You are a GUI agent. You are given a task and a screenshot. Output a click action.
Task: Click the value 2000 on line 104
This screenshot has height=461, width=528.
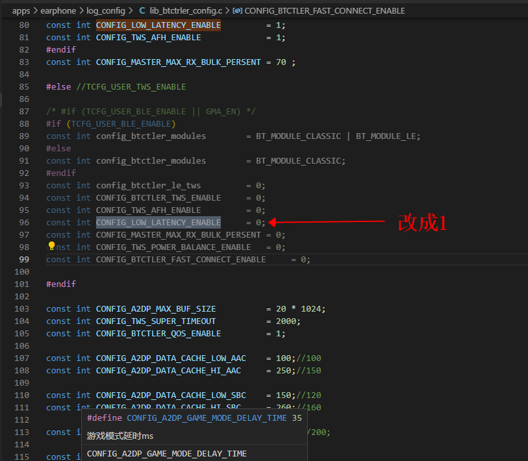pyautogui.click(x=286, y=321)
